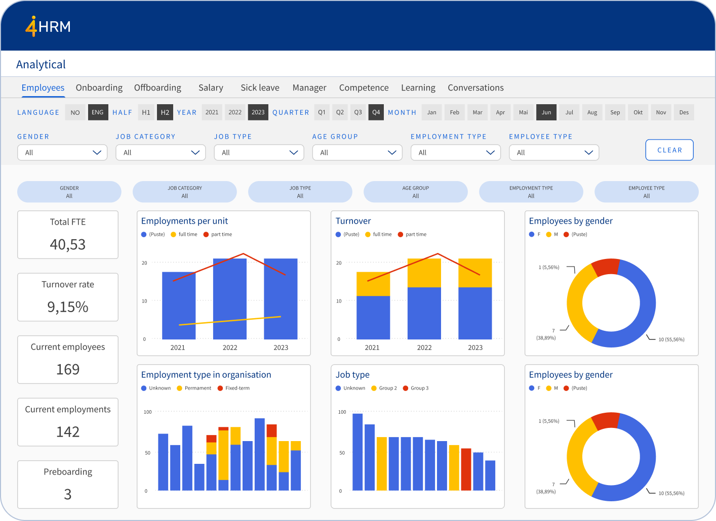The height and width of the screenshot is (521, 716).
Task: Click the blue (Puste) legend dot in Employments per unit
Action: click(144, 235)
